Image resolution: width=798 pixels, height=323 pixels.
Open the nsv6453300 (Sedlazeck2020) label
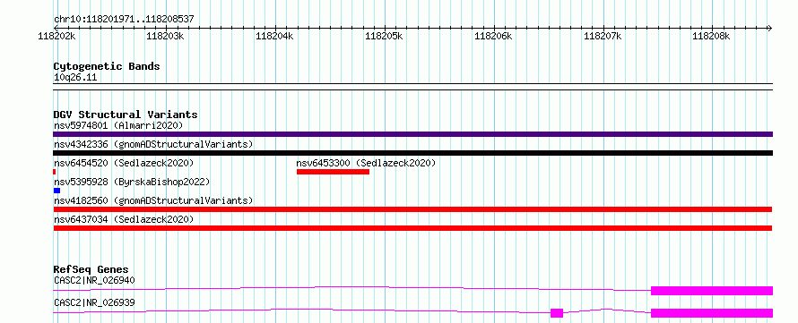pyautogui.click(x=366, y=163)
